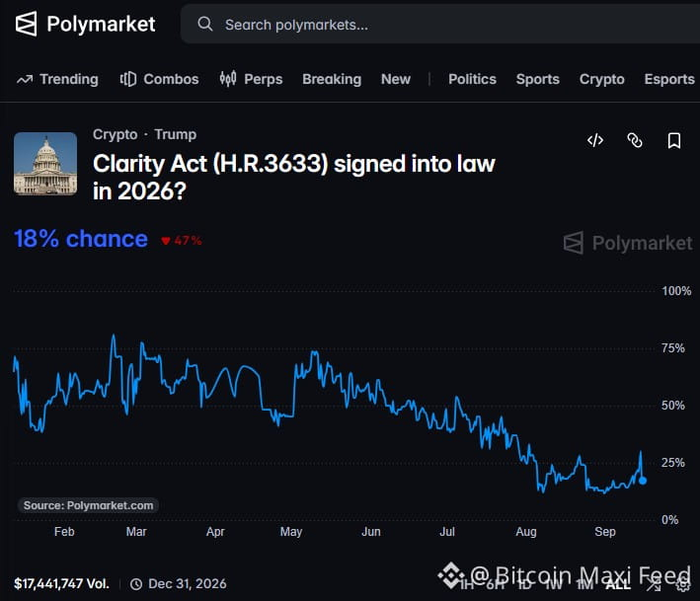Select the 1M chart time range
This screenshot has height=601, width=700.
584,584
